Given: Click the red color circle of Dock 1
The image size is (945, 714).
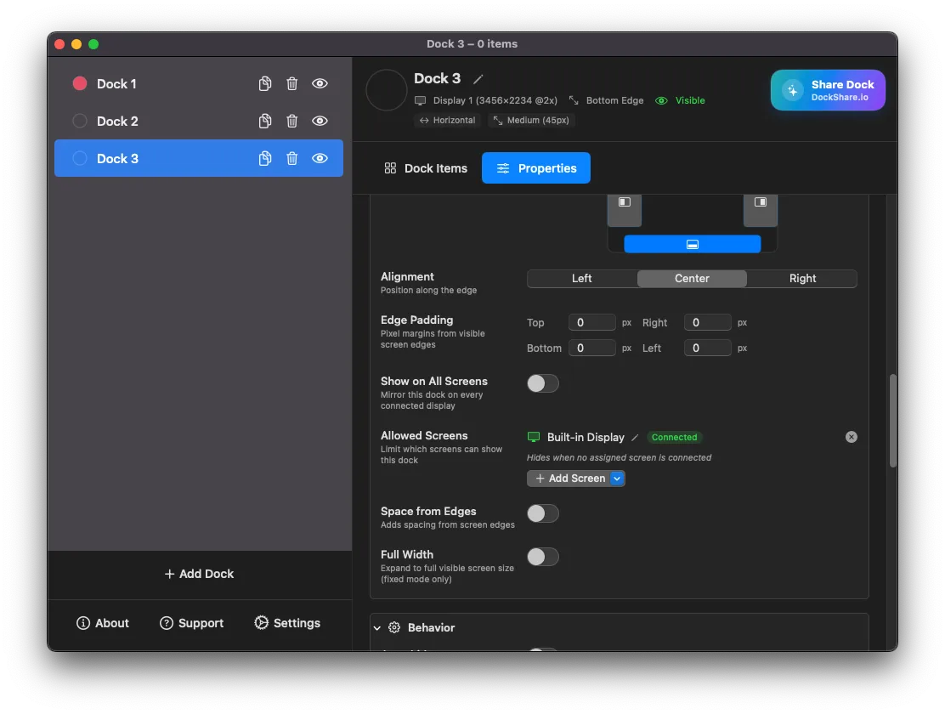Looking at the screenshot, I should 80,83.
